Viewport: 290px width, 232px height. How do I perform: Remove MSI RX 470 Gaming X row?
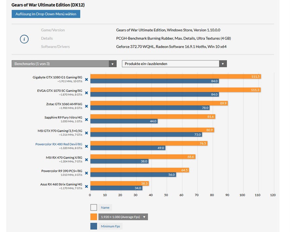point(86,160)
